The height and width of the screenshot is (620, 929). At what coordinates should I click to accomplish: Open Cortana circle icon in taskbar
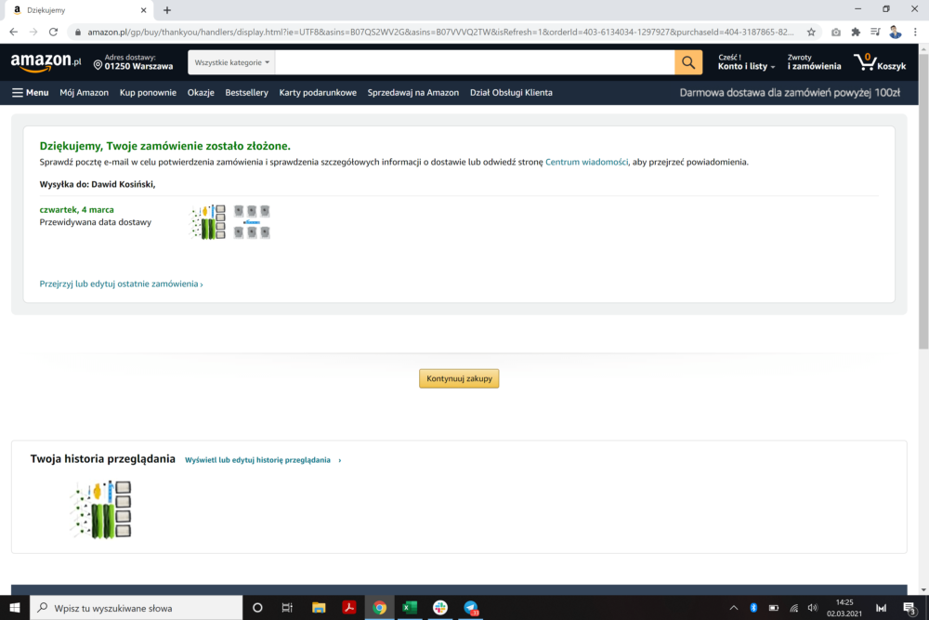coord(257,608)
